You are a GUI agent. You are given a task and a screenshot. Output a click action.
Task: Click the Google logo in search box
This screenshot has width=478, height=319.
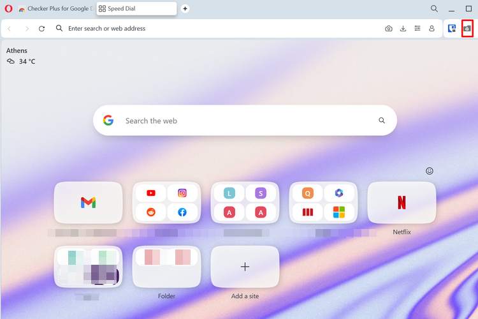coord(108,121)
